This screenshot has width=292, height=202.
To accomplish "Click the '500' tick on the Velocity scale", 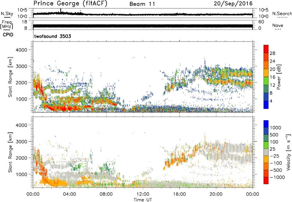I will tap(274, 135).
